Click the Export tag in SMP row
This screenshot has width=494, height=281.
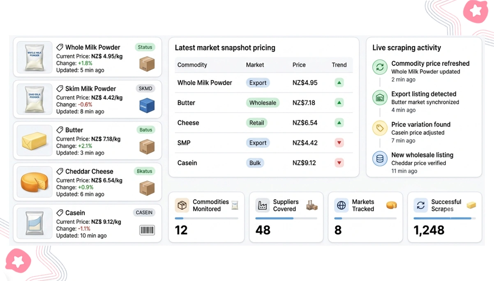(x=258, y=143)
